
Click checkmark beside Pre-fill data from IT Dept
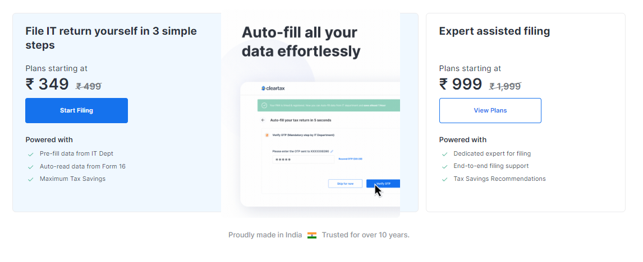[x=30, y=155]
